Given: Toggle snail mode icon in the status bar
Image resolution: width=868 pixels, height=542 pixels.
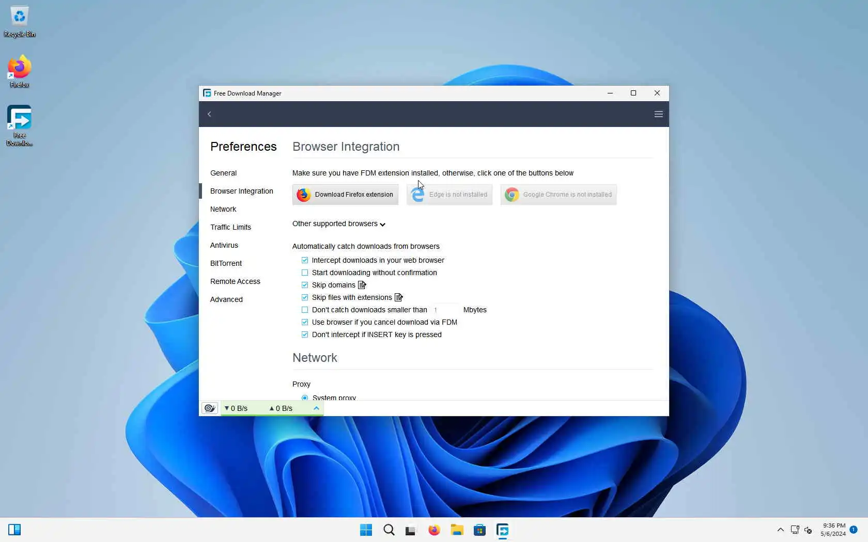Looking at the screenshot, I should click(210, 408).
